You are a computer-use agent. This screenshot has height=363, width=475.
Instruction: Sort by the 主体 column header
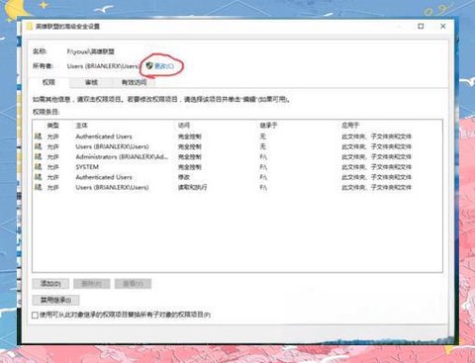coord(81,126)
